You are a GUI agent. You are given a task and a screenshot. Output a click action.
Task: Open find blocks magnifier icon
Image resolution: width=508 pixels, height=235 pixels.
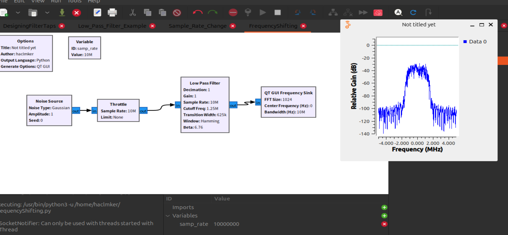tap(398, 13)
